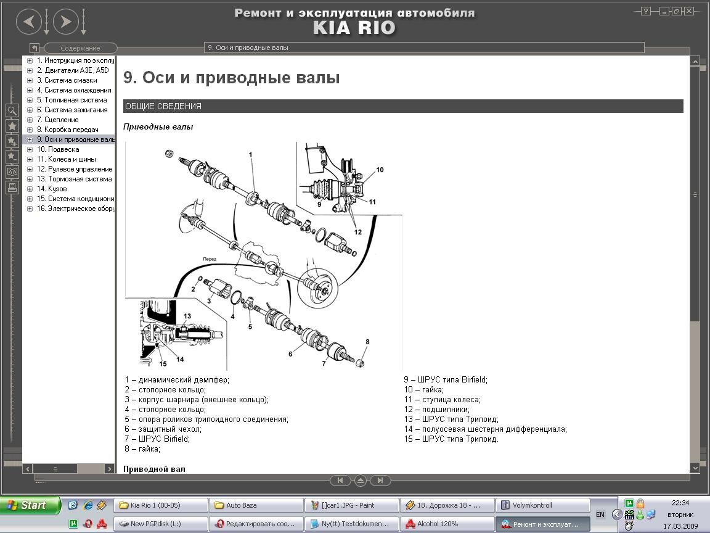Click the '9 – ШРУС типа Birfield;' legend line
Viewport: 710px width, 533px height.
tap(446, 380)
